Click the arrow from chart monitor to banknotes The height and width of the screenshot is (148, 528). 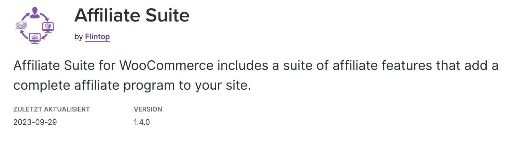coord(24,35)
